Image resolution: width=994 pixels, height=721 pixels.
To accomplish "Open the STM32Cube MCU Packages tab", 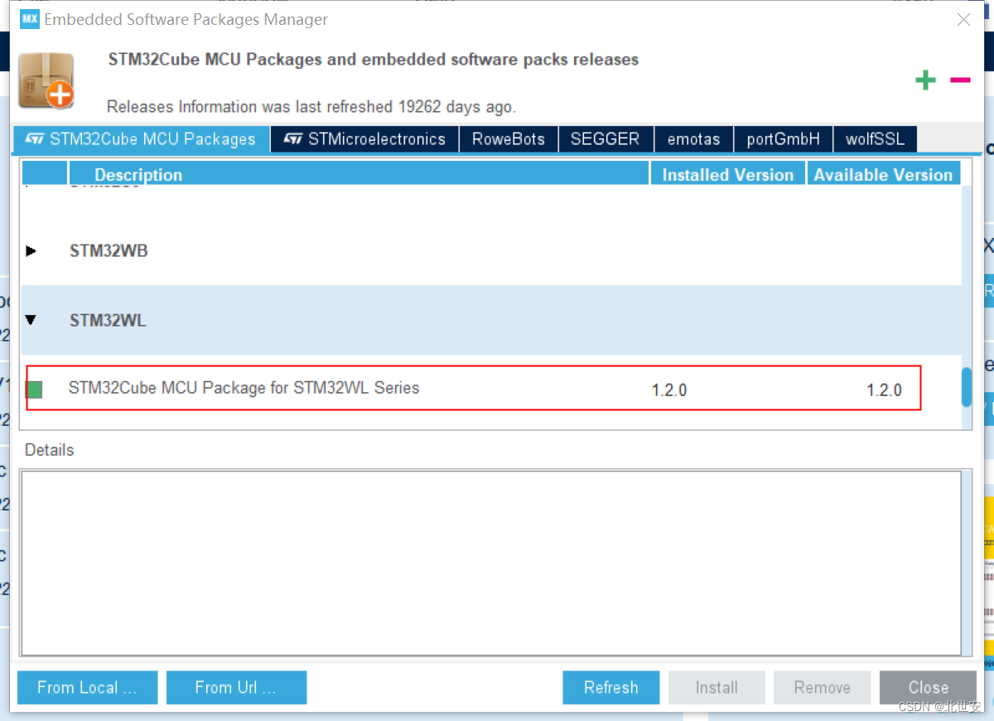I will click(x=142, y=139).
